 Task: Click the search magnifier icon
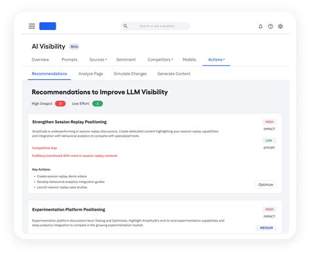[x=126, y=26]
